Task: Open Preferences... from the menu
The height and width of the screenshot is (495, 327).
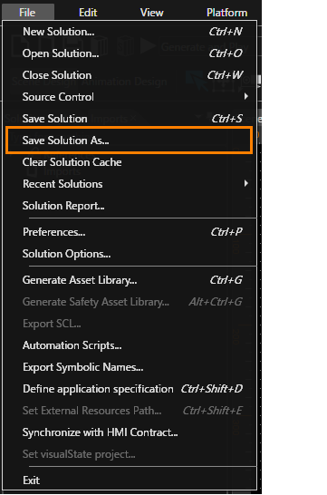Action: [130, 232]
